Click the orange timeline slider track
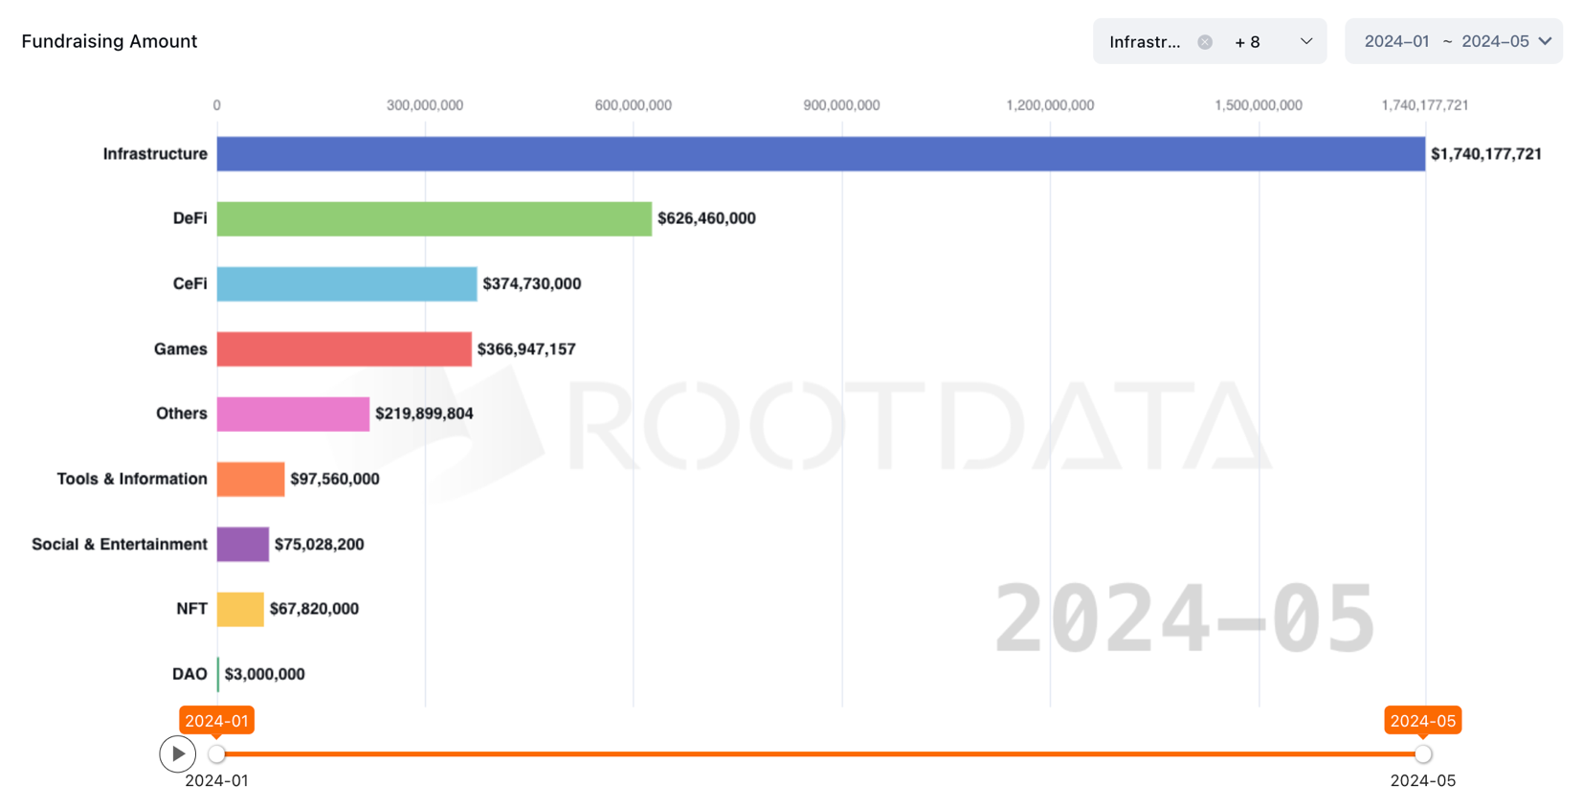The image size is (1583, 808). [x=820, y=754]
